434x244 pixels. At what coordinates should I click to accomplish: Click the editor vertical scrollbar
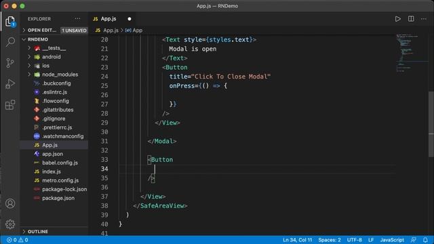click(x=431, y=123)
